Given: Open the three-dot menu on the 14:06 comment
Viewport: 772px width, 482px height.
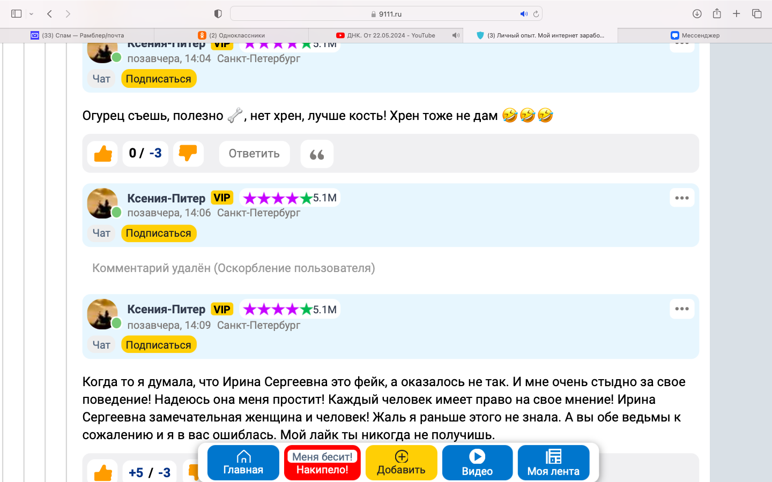Looking at the screenshot, I should point(682,198).
